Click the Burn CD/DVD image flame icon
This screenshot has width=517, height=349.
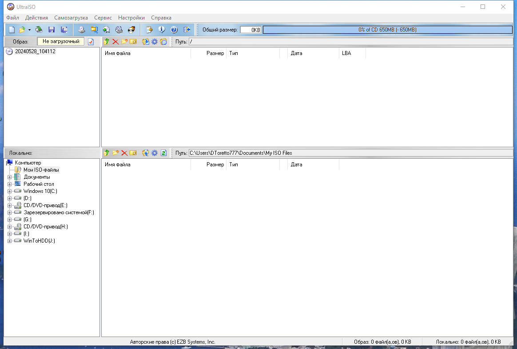pyautogui.click(x=131, y=30)
